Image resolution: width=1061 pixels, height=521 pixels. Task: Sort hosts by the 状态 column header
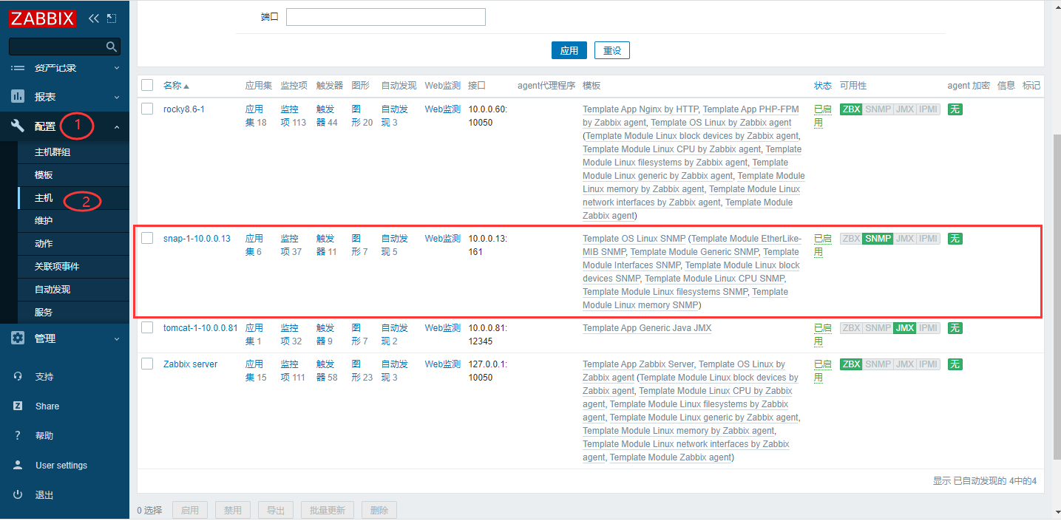pyautogui.click(x=822, y=86)
